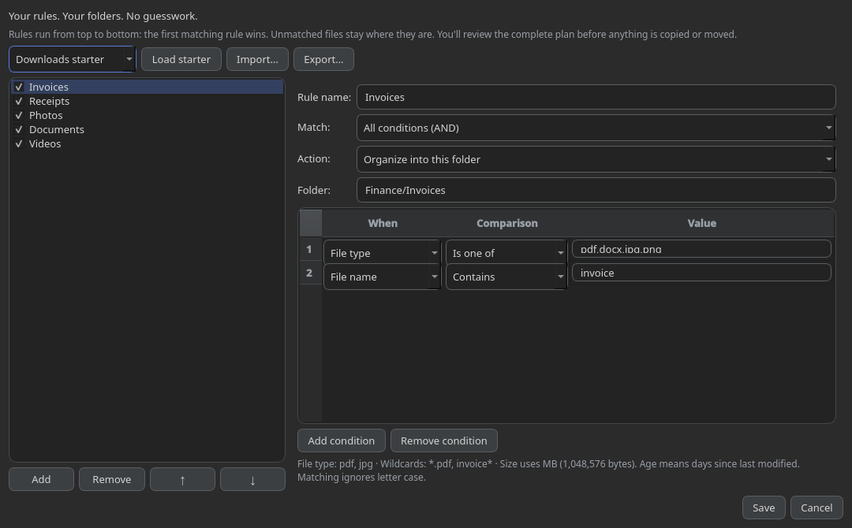
Task: Disable the Documents rule checkbox
Action: (19, 129)
